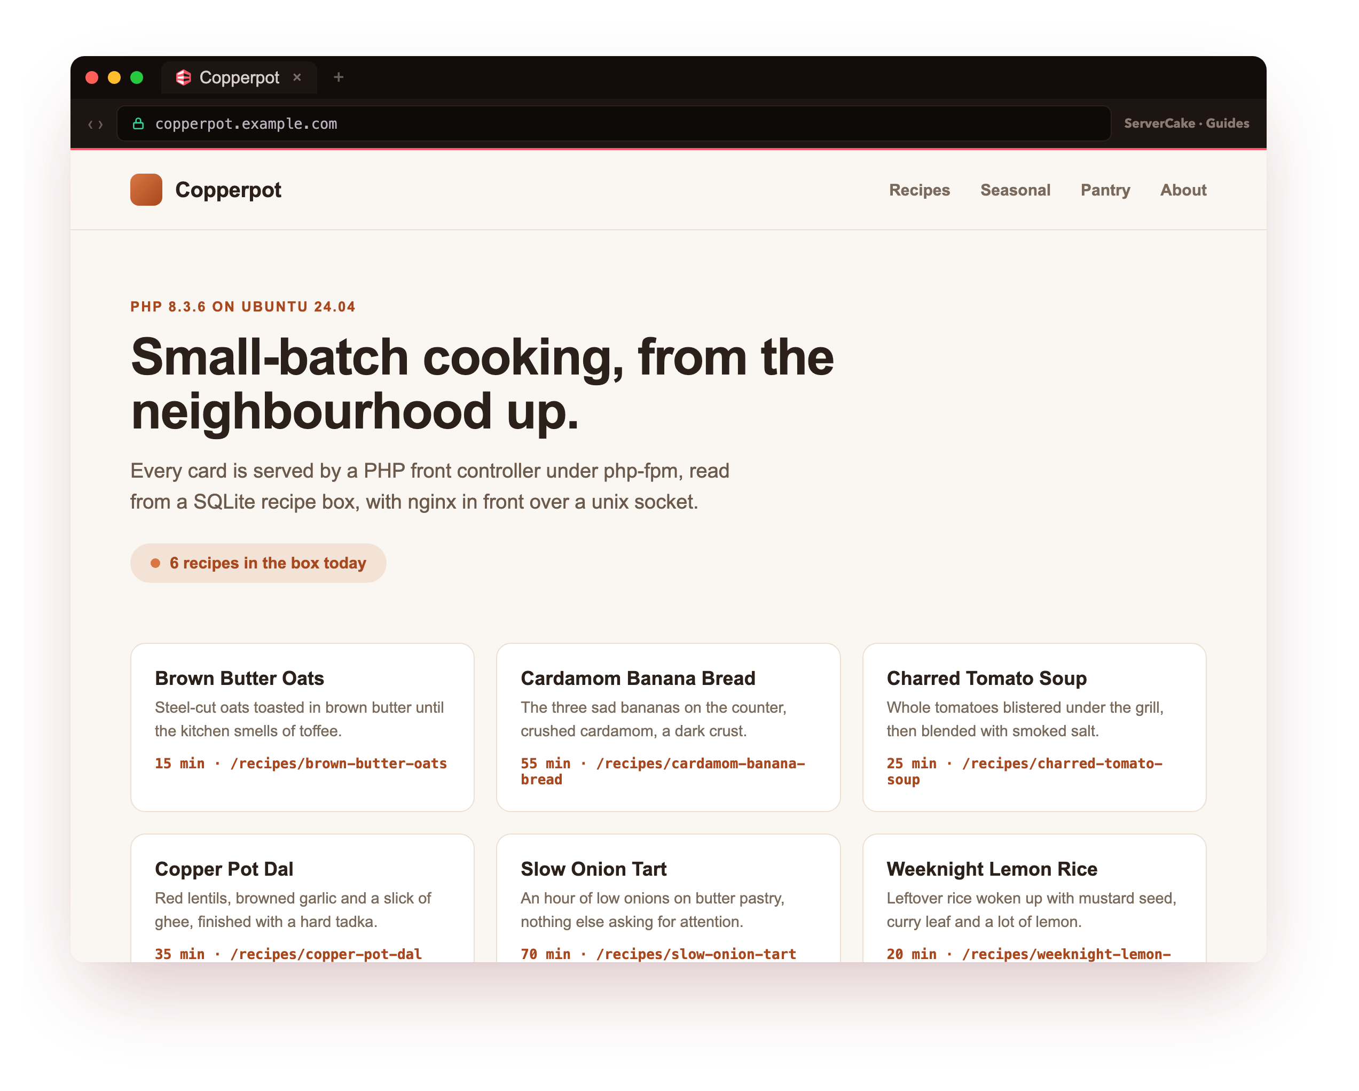Image resolution: width=1359 pixels, height=1091 pixels.
Task: Click the padlock icon in address bar
Action: tap(138, 123)
